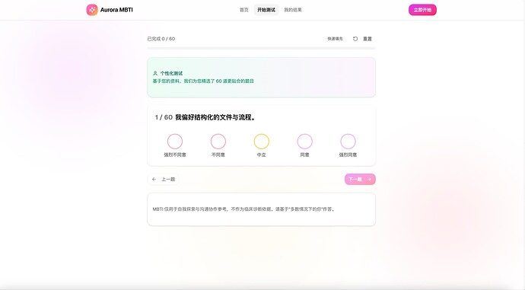Click the 1 / 60 question counter

[164, 117]
